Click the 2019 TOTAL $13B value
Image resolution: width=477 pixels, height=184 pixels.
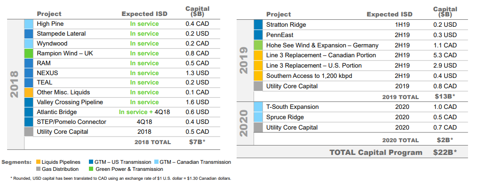click(445, 97)
